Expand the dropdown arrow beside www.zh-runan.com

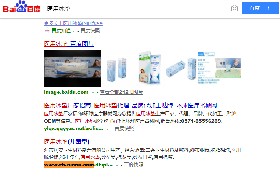[x=117, y=165]
